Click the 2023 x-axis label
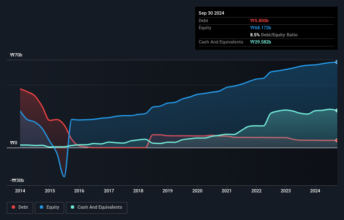 tap(286, 191)
